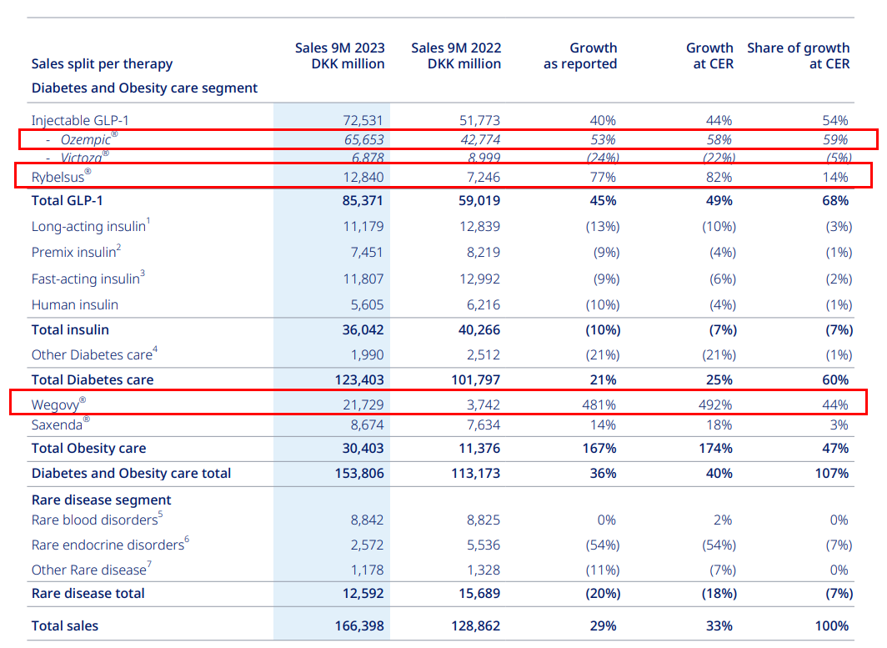
Task: Select Wegovy's 492% growth at CER
Action: point(715,404)
